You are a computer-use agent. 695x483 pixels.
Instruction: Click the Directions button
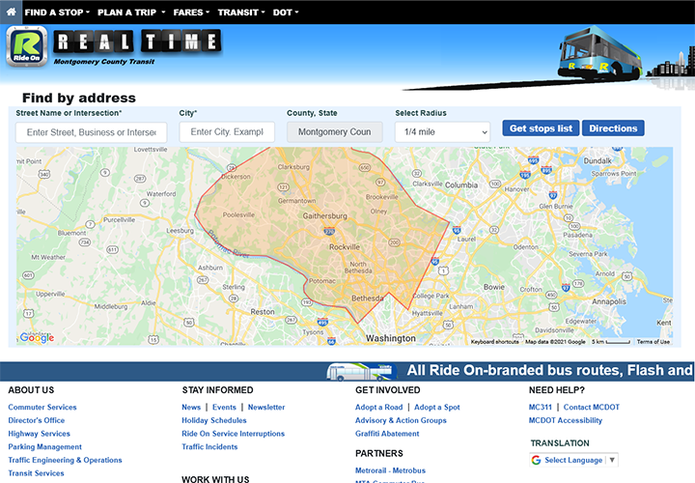tap(613, 128)
